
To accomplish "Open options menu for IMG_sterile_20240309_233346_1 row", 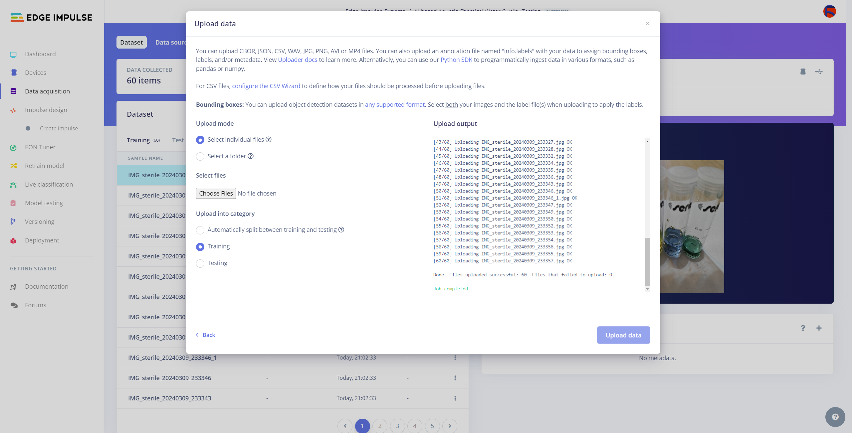I will click(x=455, y=358).
